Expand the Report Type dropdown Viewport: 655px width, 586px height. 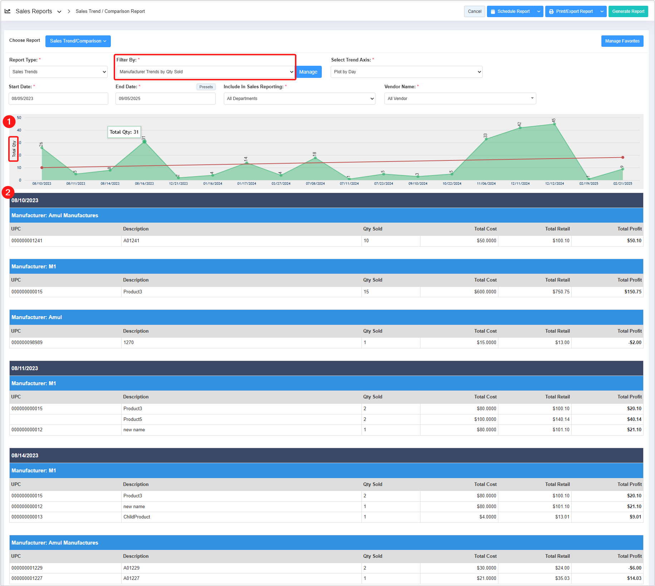click(x=58, y=72)
